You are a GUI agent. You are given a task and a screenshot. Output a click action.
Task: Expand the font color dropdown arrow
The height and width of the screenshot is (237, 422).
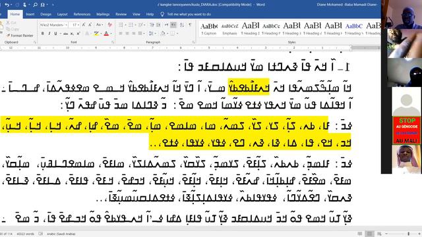click(x=111, y=34)
